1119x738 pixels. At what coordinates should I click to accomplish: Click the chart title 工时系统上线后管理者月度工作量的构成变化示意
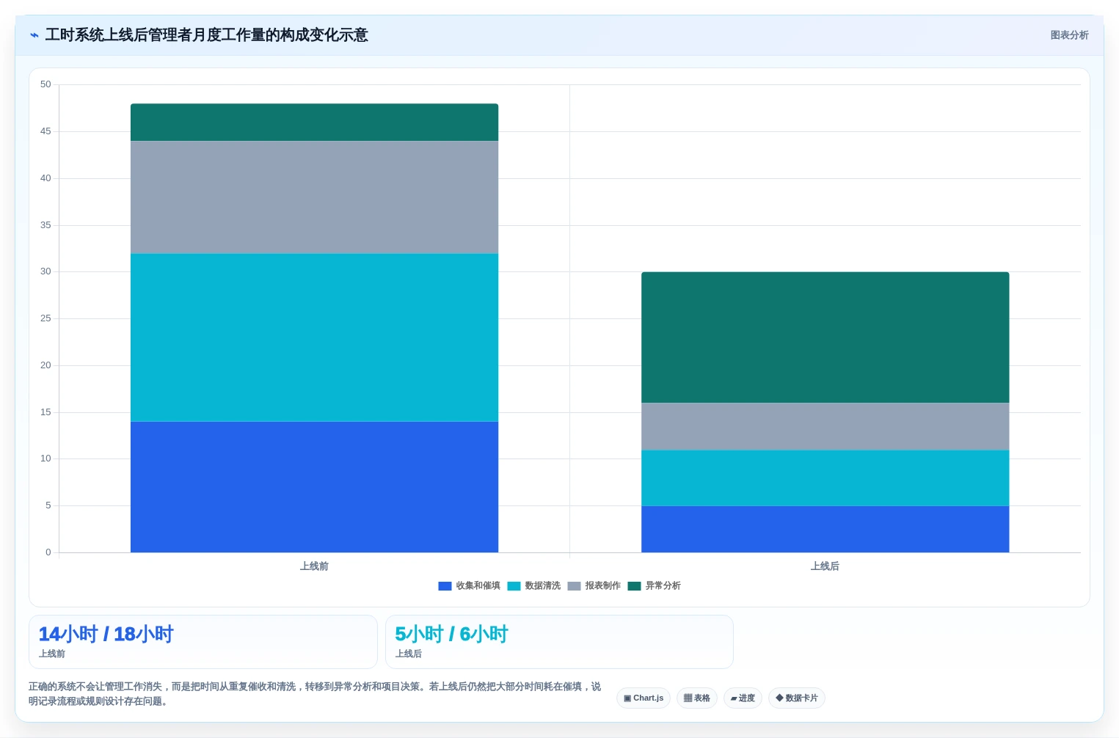(206, 35)
